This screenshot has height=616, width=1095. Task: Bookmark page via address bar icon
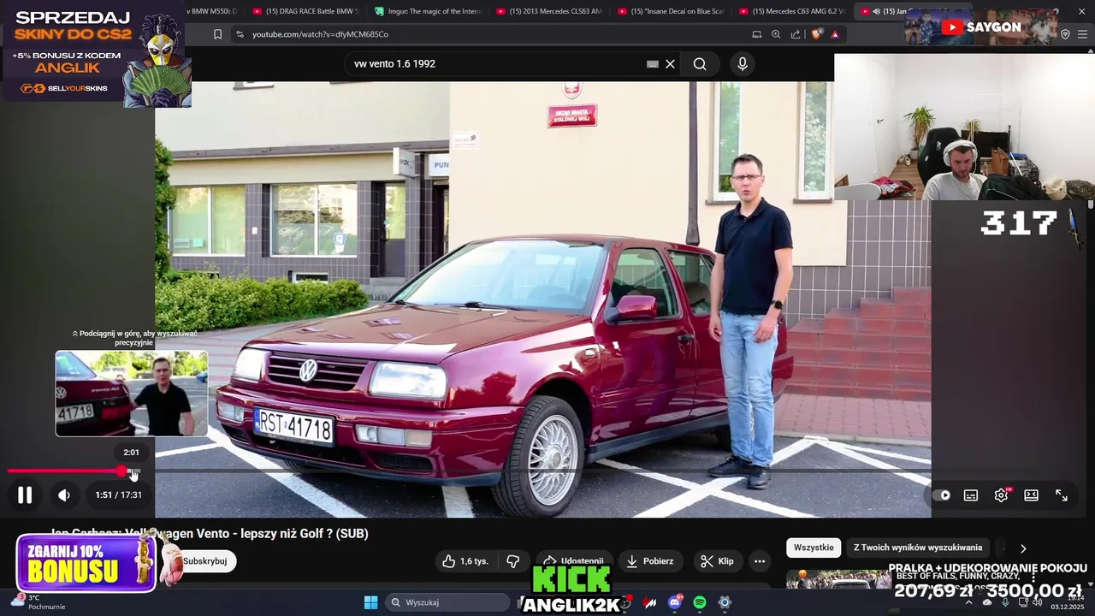point(217,34)
